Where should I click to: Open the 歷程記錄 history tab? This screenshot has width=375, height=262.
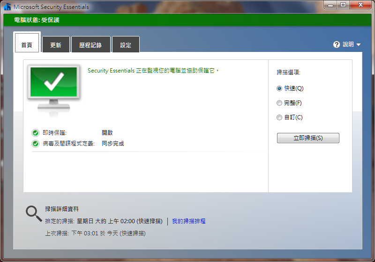point(90,45)
